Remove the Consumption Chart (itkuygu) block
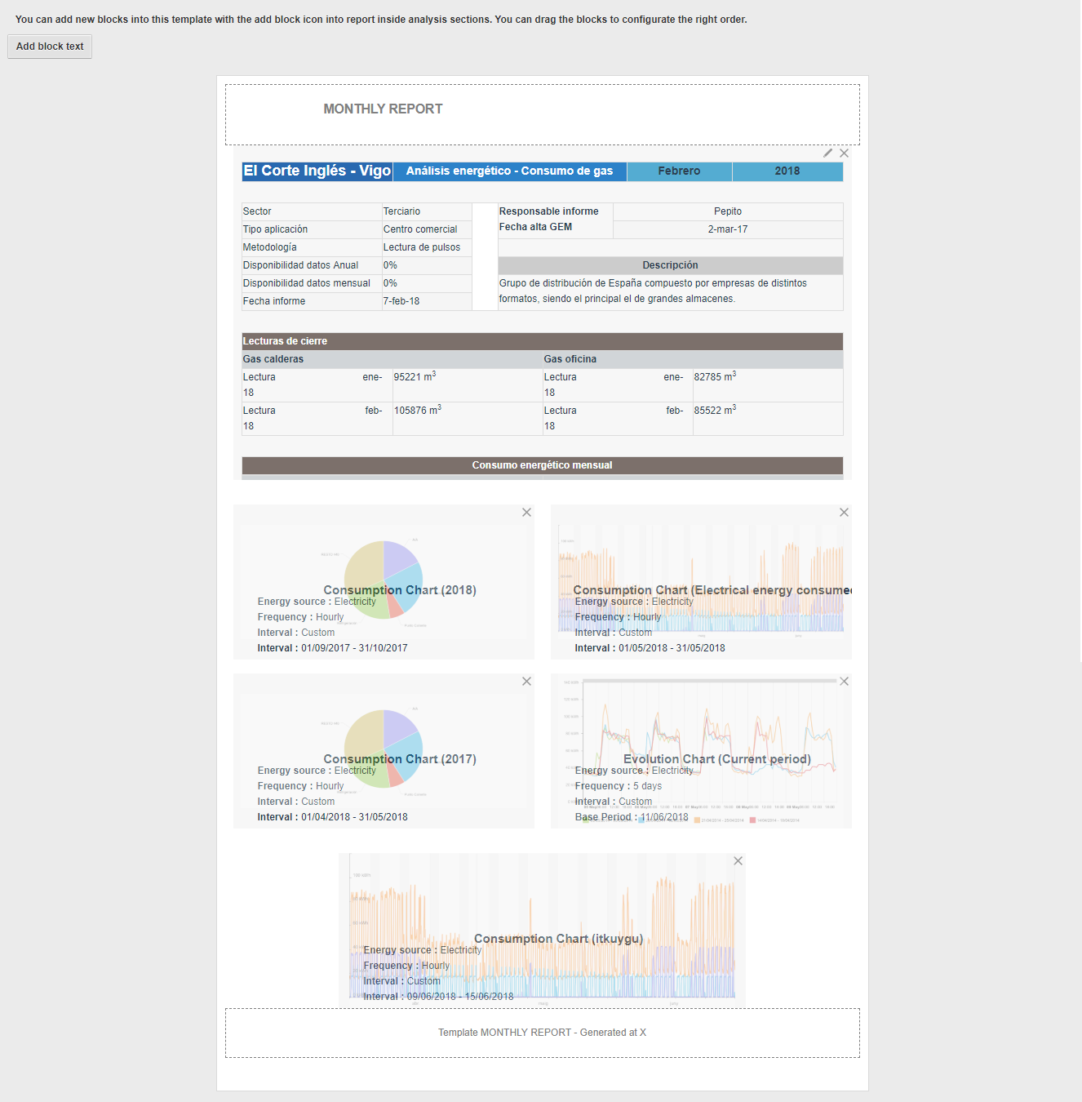The width and height of the screenshot is (1082, 1102). coord(738,861)
